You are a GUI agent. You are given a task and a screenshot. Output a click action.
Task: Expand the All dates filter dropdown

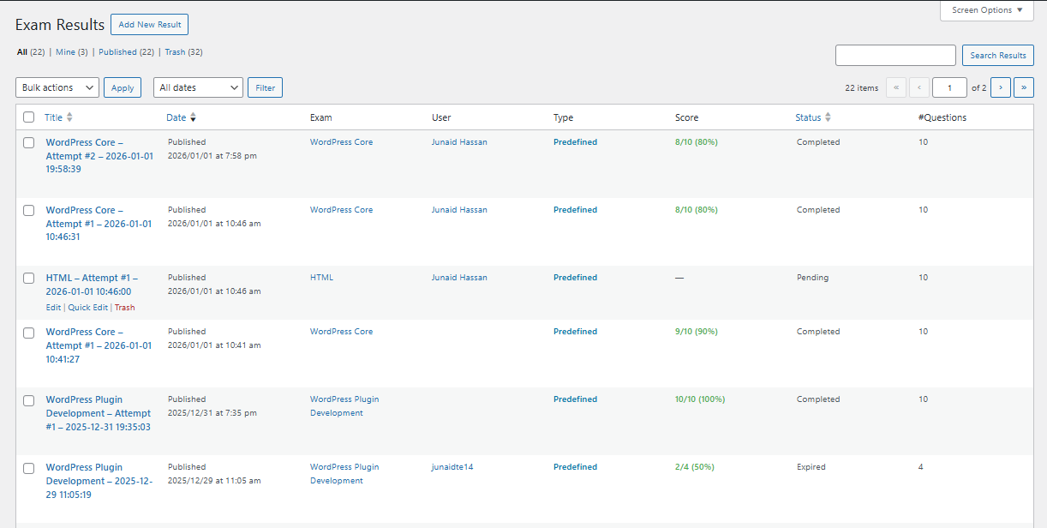[x=198, y=87]
